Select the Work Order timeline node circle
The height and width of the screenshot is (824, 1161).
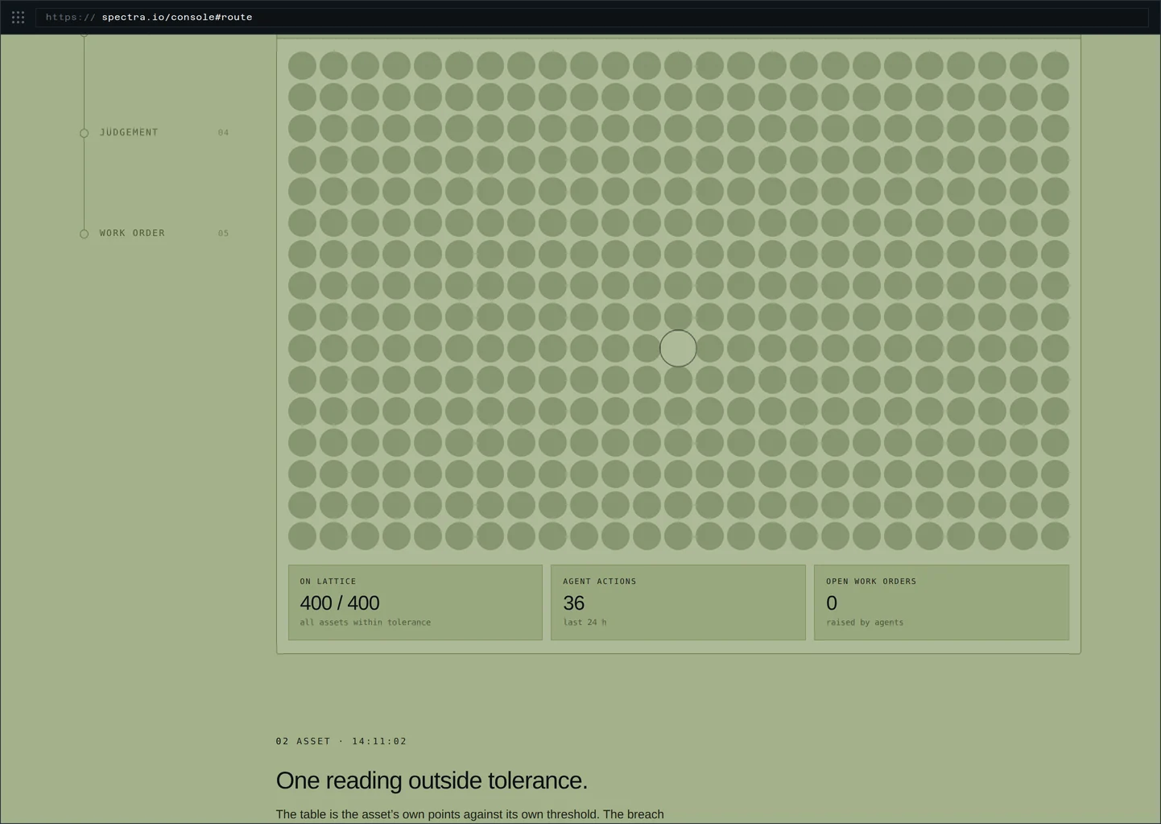pos(84,234)
